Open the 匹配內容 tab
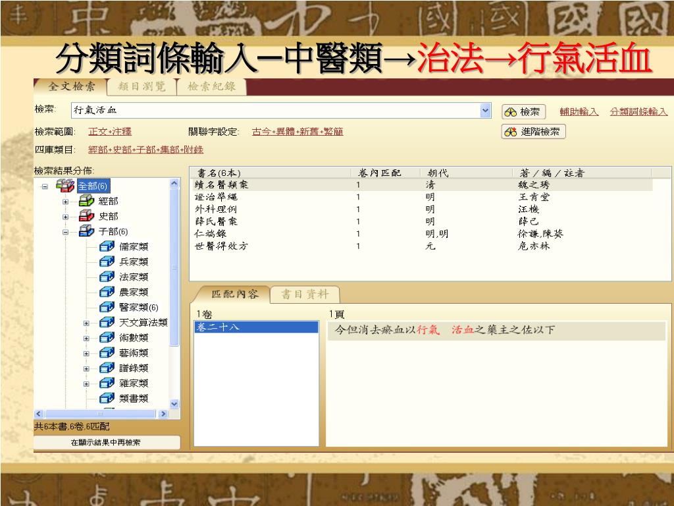This screenshot has width=674, height=506. pos(235,294)
